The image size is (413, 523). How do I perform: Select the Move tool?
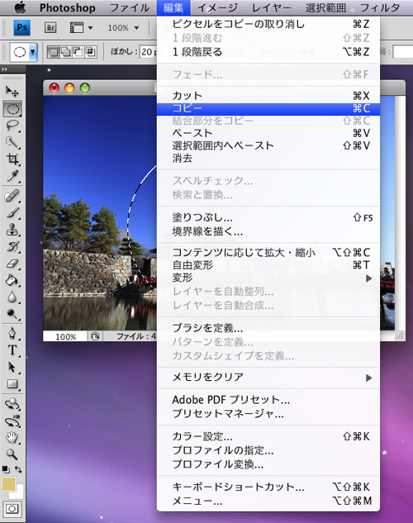click(x=12, y=91)
